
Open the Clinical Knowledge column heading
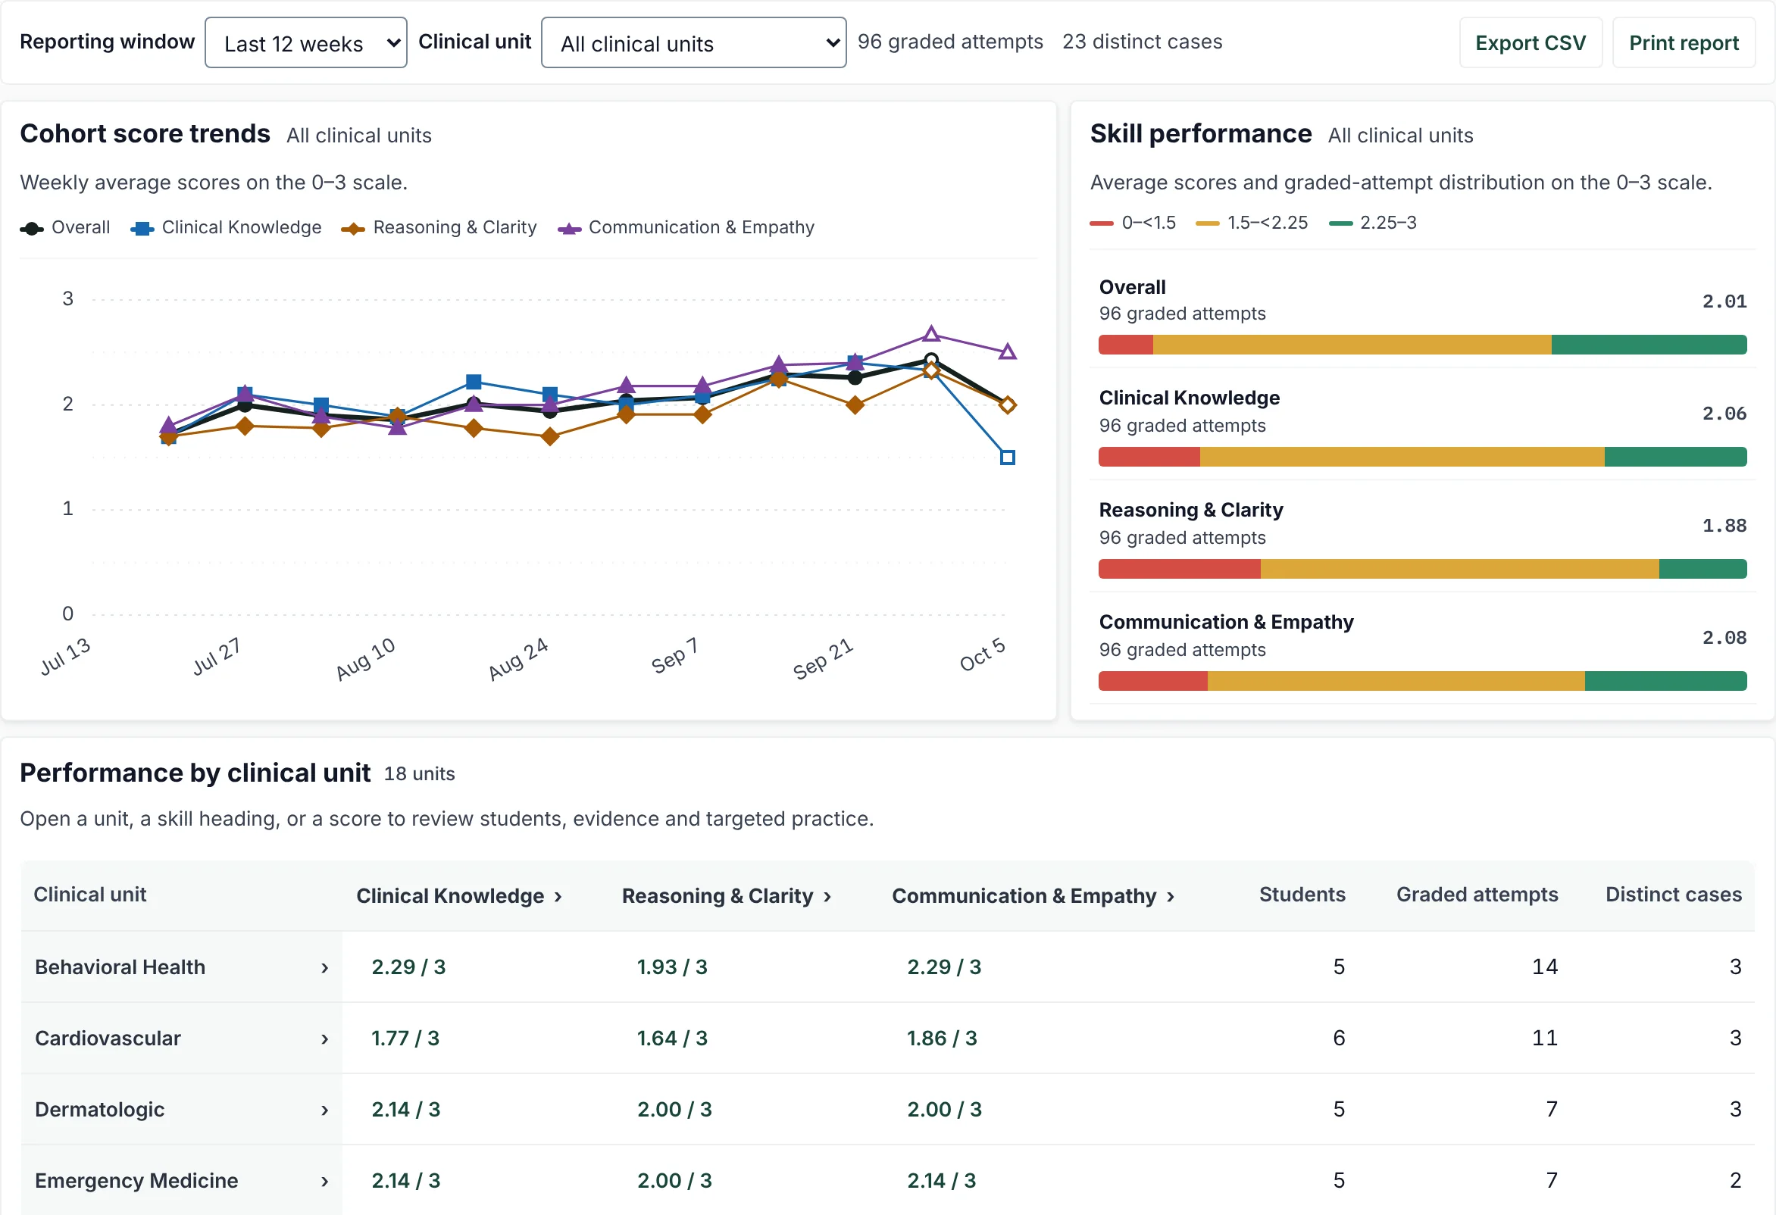point(459,896)
